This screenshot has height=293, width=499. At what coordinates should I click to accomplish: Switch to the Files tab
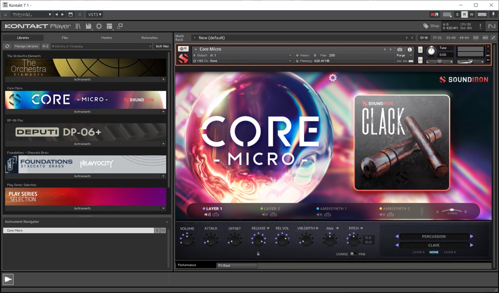click(65, 38)
